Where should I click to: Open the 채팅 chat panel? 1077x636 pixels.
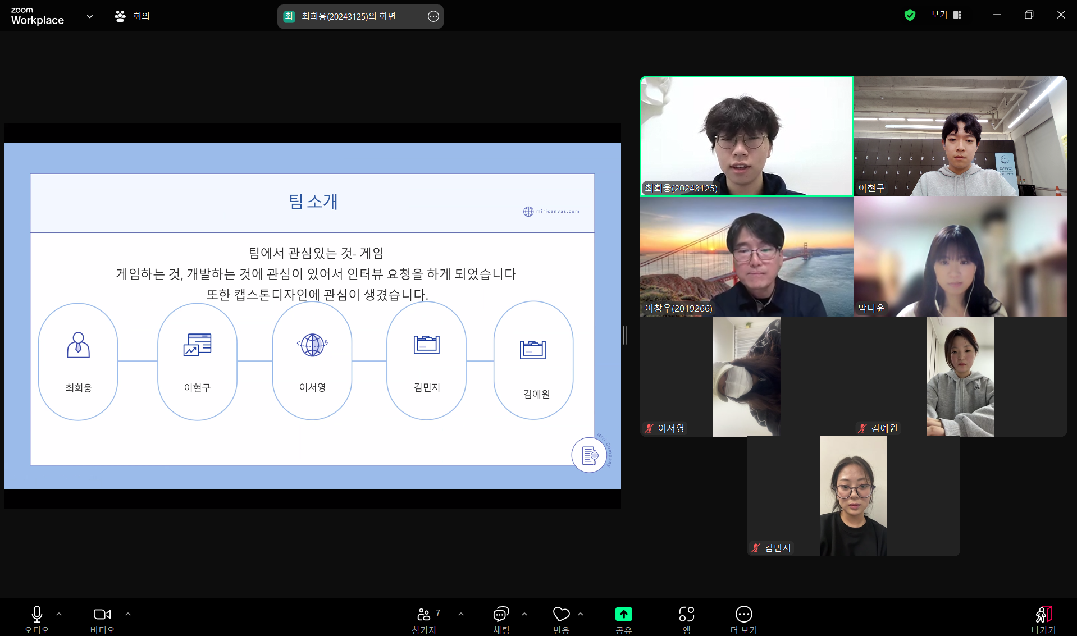[501, 619]
